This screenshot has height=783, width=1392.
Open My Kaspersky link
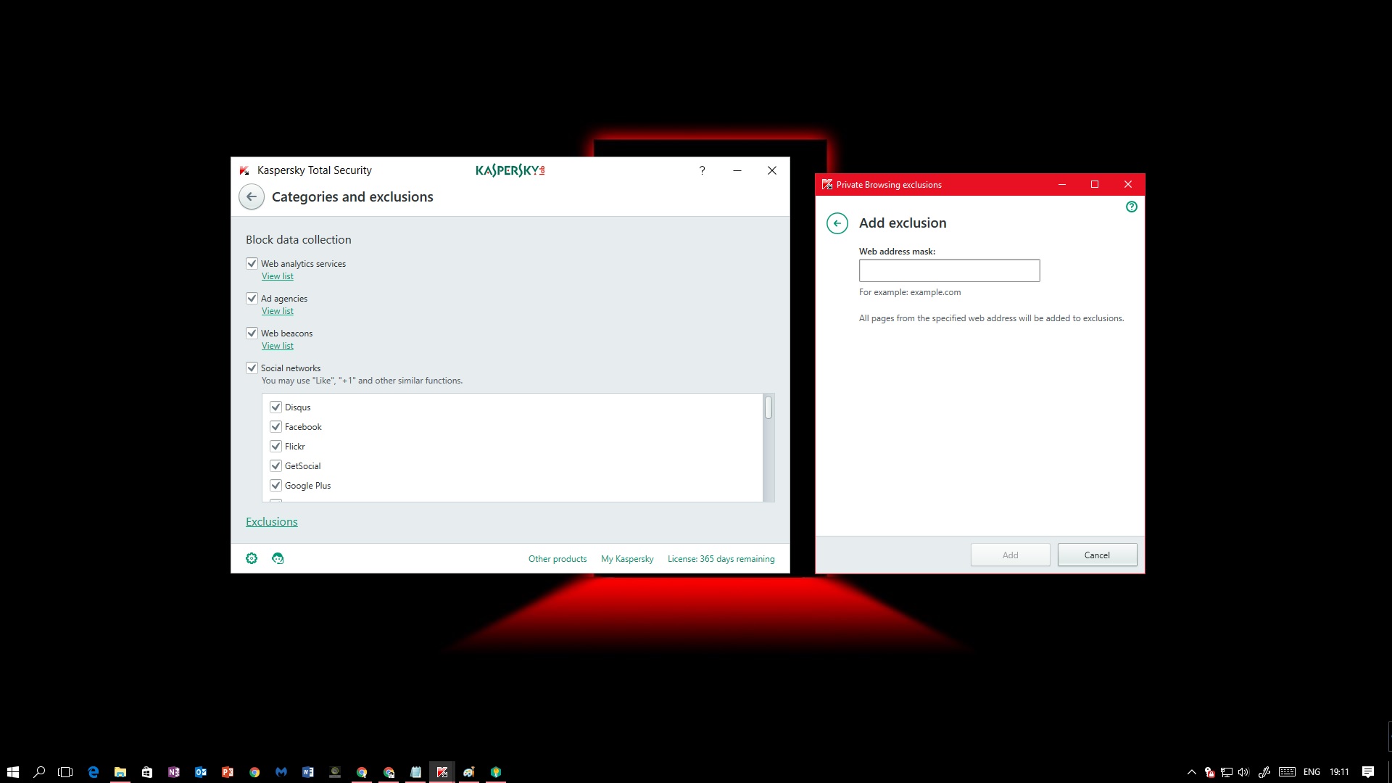point(627,559)
